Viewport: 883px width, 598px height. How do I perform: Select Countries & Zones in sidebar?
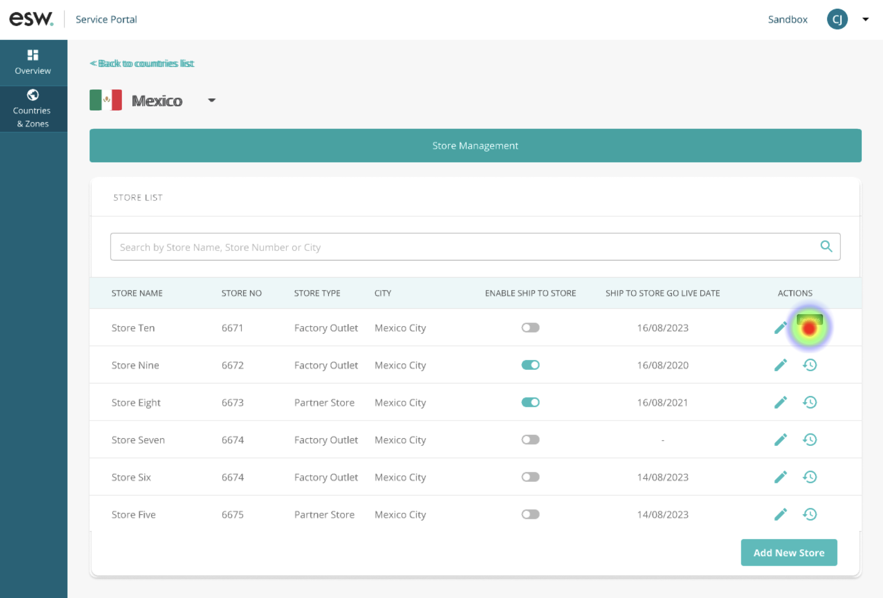(x=33, y=109)
